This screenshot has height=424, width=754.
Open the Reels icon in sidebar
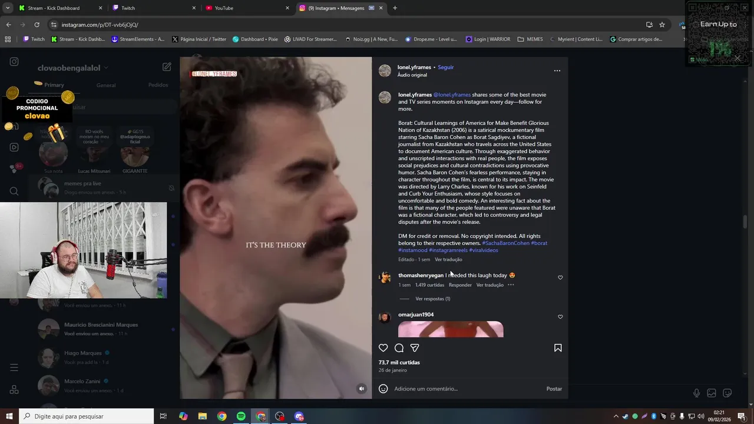coord(14,147)
